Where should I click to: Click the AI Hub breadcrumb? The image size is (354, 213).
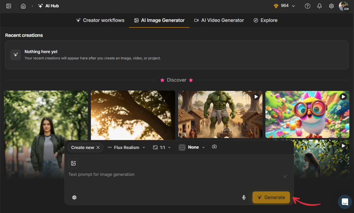(48, 6)
